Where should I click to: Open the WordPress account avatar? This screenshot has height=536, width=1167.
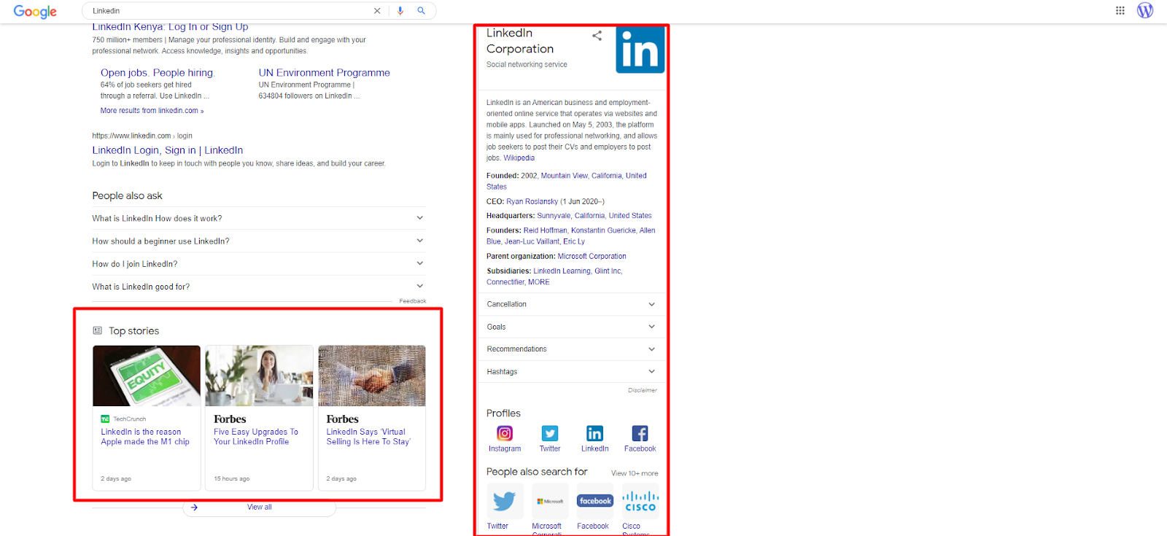(1145, 10)
